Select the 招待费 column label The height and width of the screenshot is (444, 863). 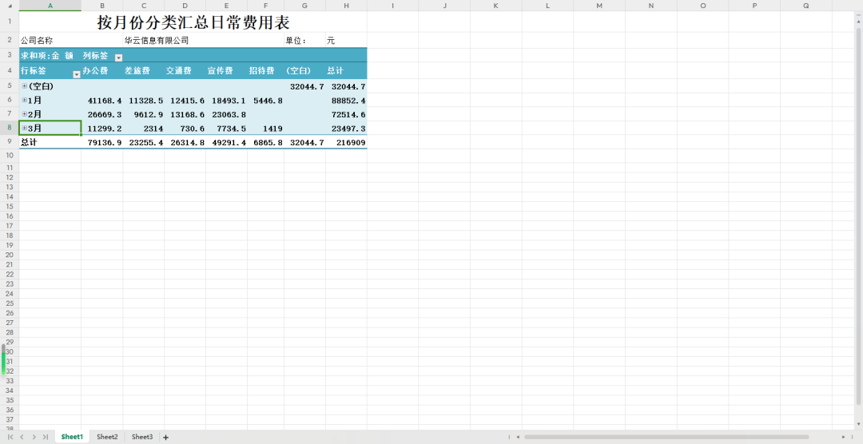[265, 71]
